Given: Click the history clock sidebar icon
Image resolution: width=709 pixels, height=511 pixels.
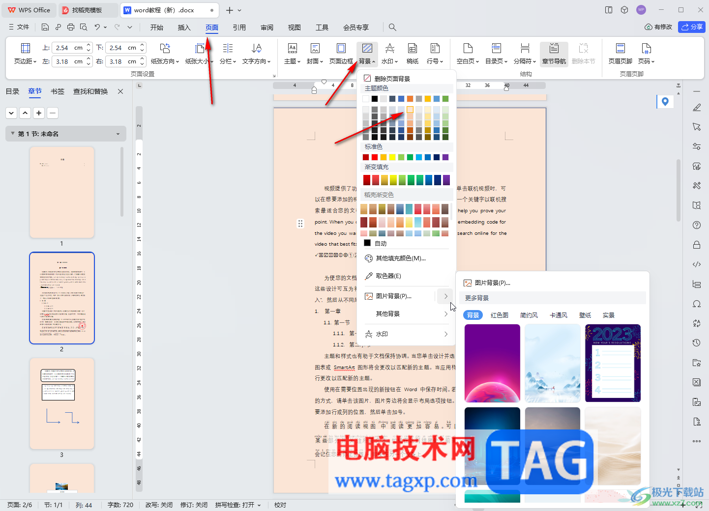Looking at the screenshot, I should (x=697, y=343).
